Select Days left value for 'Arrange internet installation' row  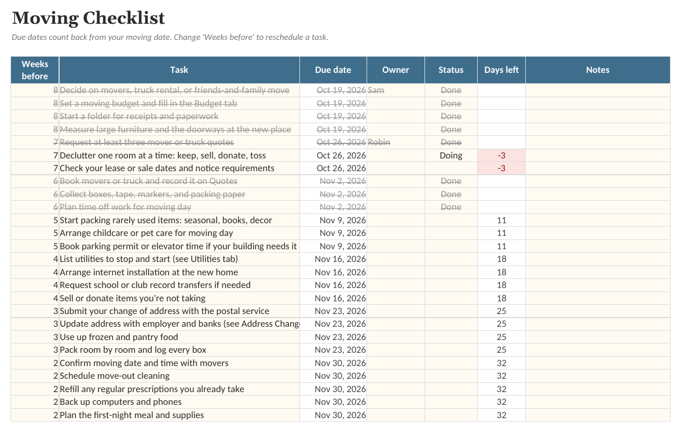(501, 272)
